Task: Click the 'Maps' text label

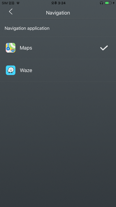Action: pos(26,48)
